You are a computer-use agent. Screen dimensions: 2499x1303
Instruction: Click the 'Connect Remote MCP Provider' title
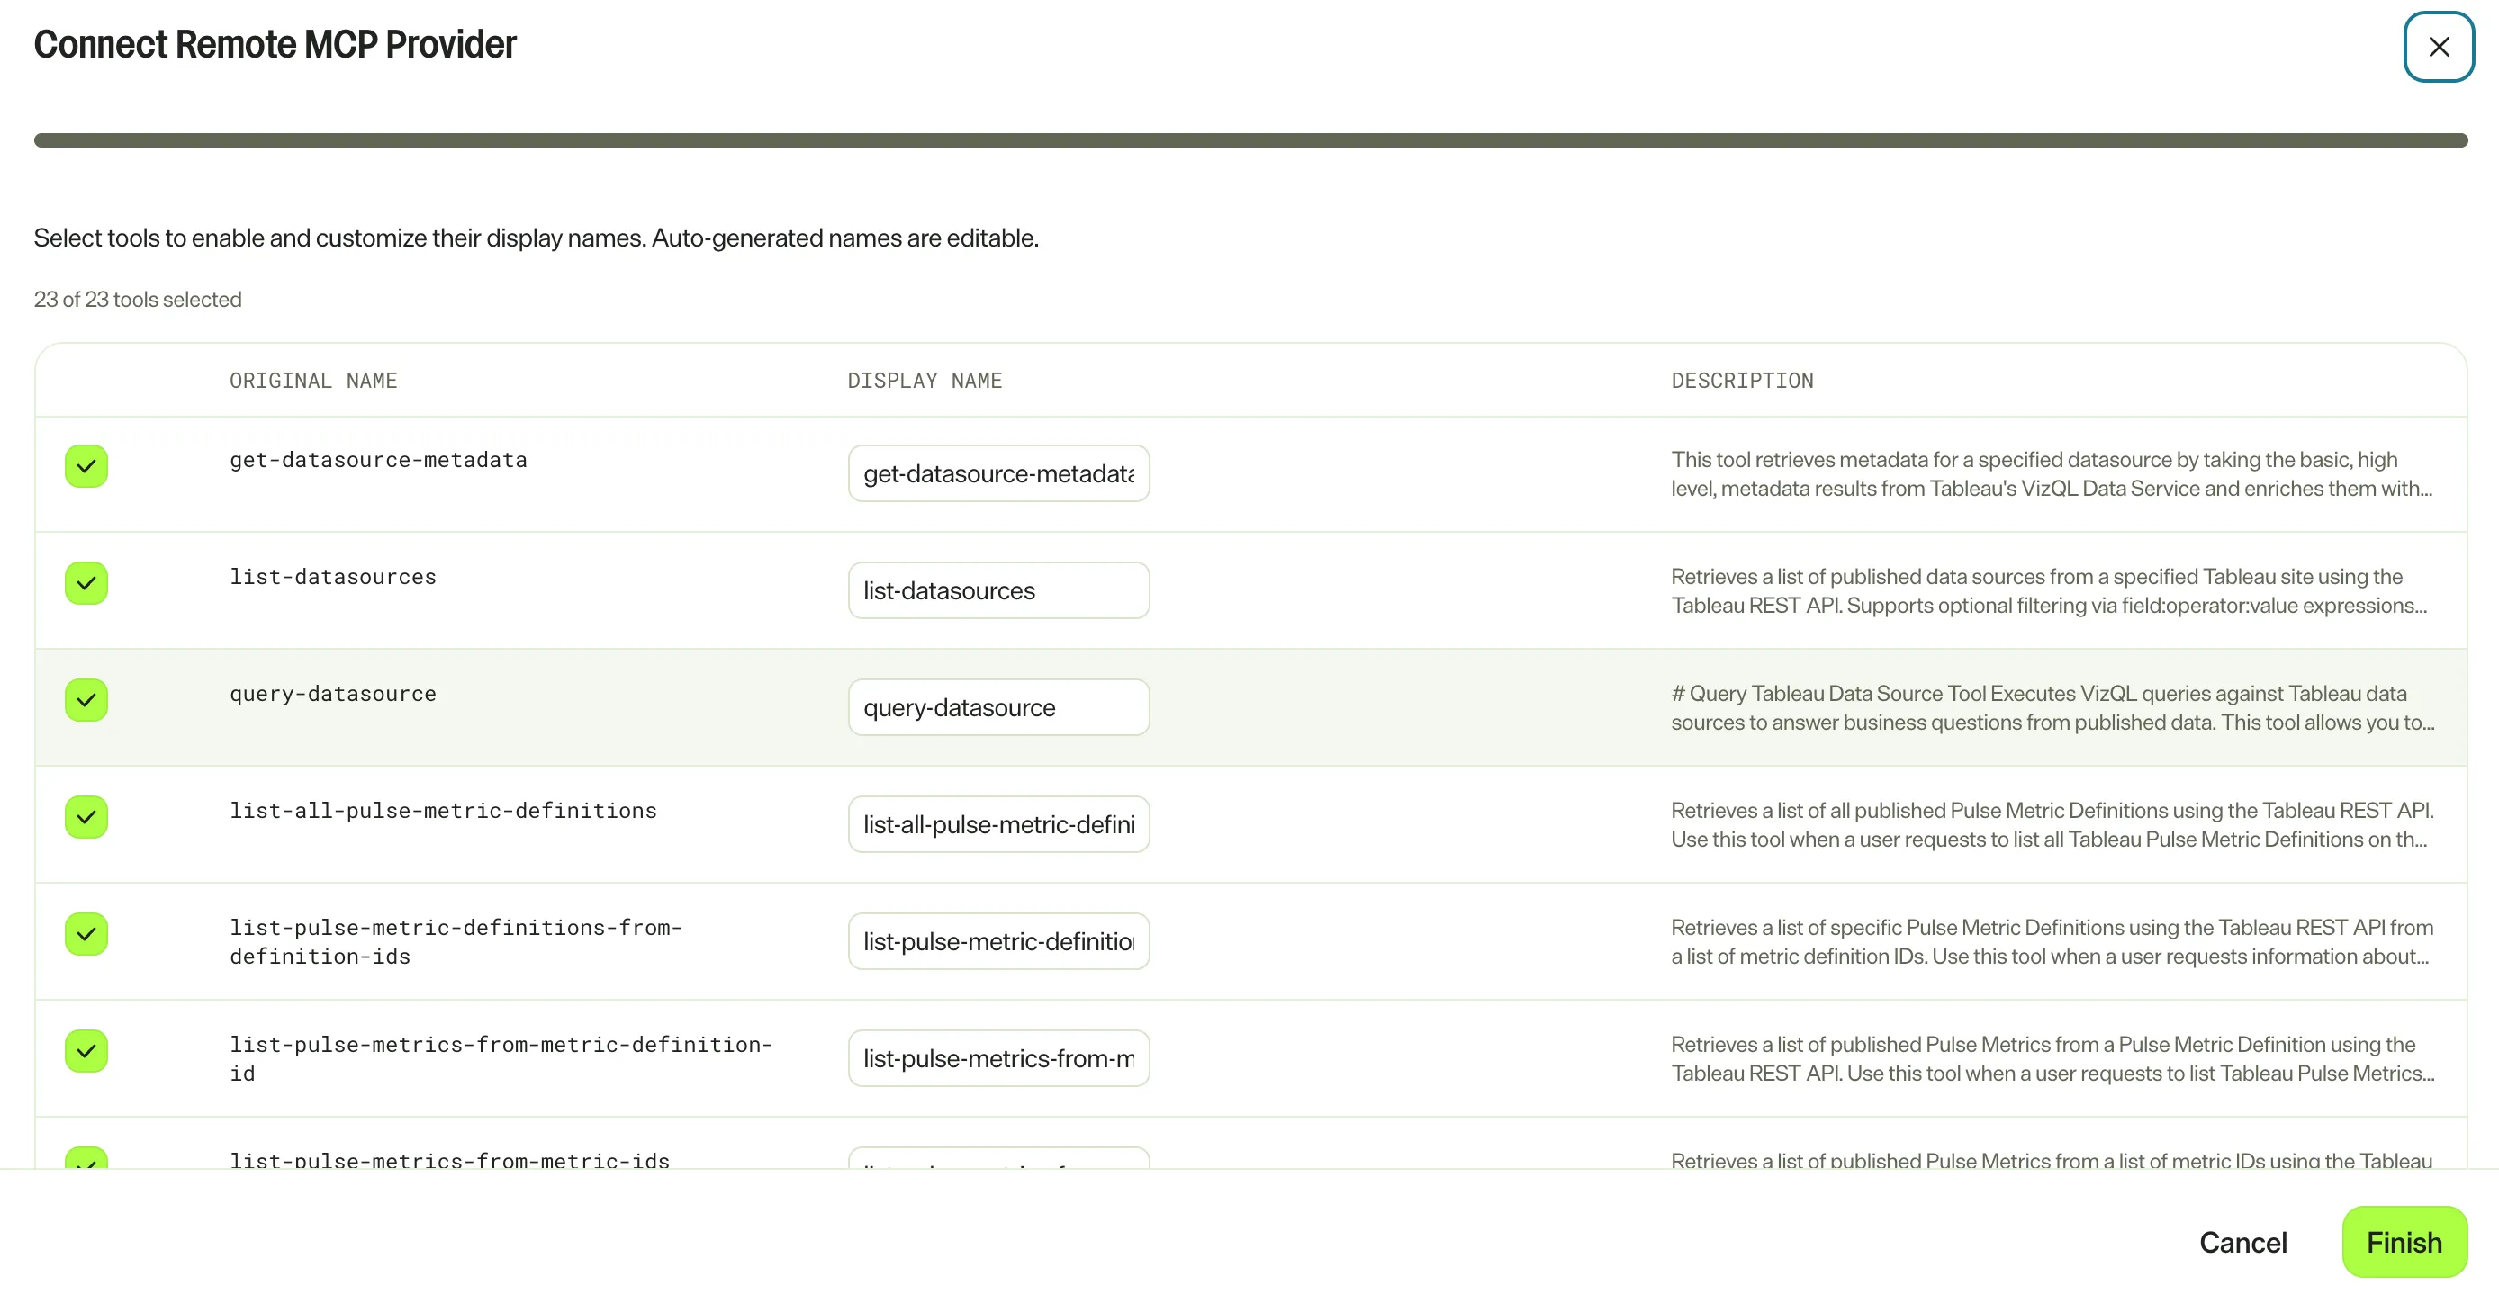(x=275, y=45)
